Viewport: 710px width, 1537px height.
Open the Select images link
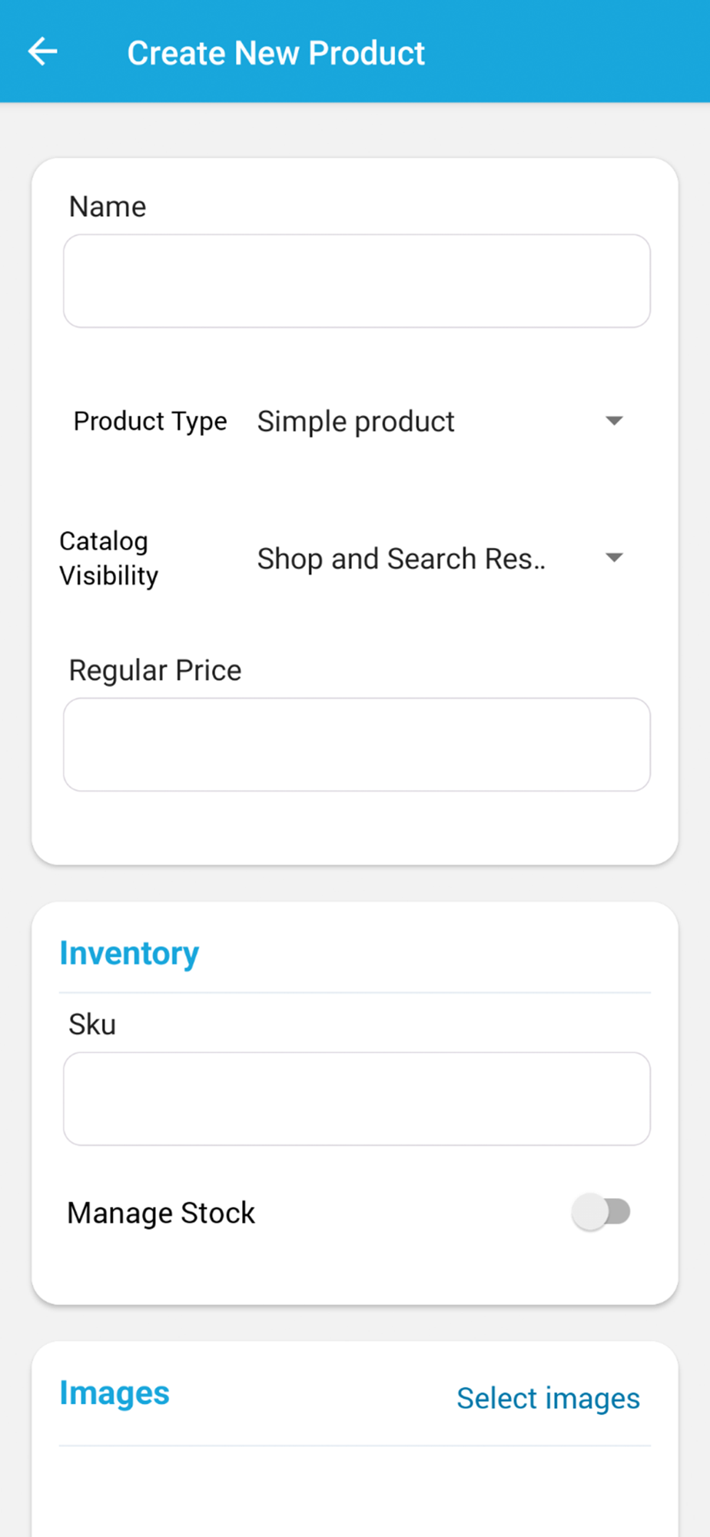point(548,1398)
